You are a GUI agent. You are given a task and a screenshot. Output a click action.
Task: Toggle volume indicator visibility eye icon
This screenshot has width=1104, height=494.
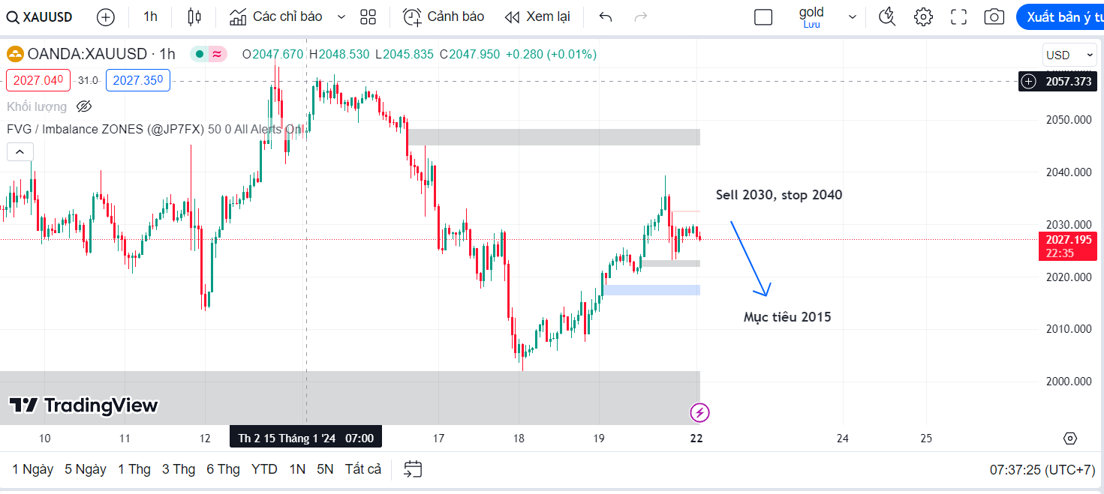pos(84,106)
